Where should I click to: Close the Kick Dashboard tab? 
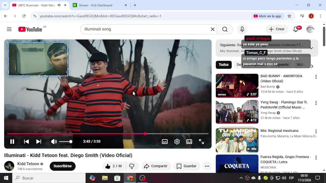click(x=126, y=5)
